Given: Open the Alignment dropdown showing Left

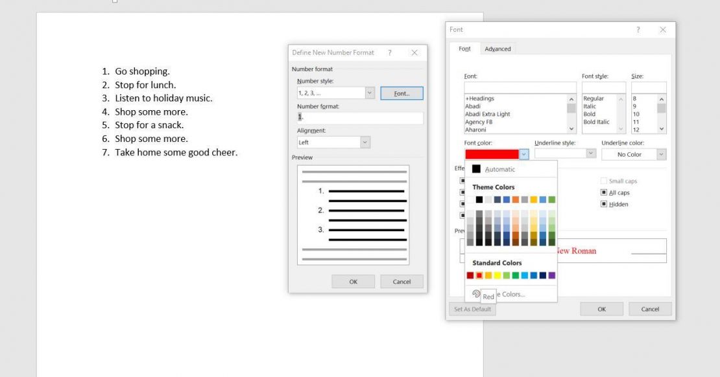Looking at the screenshot, I should point(365,142).
